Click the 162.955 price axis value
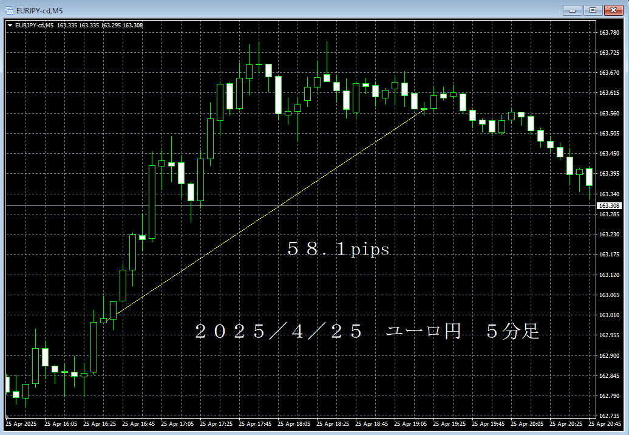The image size is (629, 435). click(609, 335)
